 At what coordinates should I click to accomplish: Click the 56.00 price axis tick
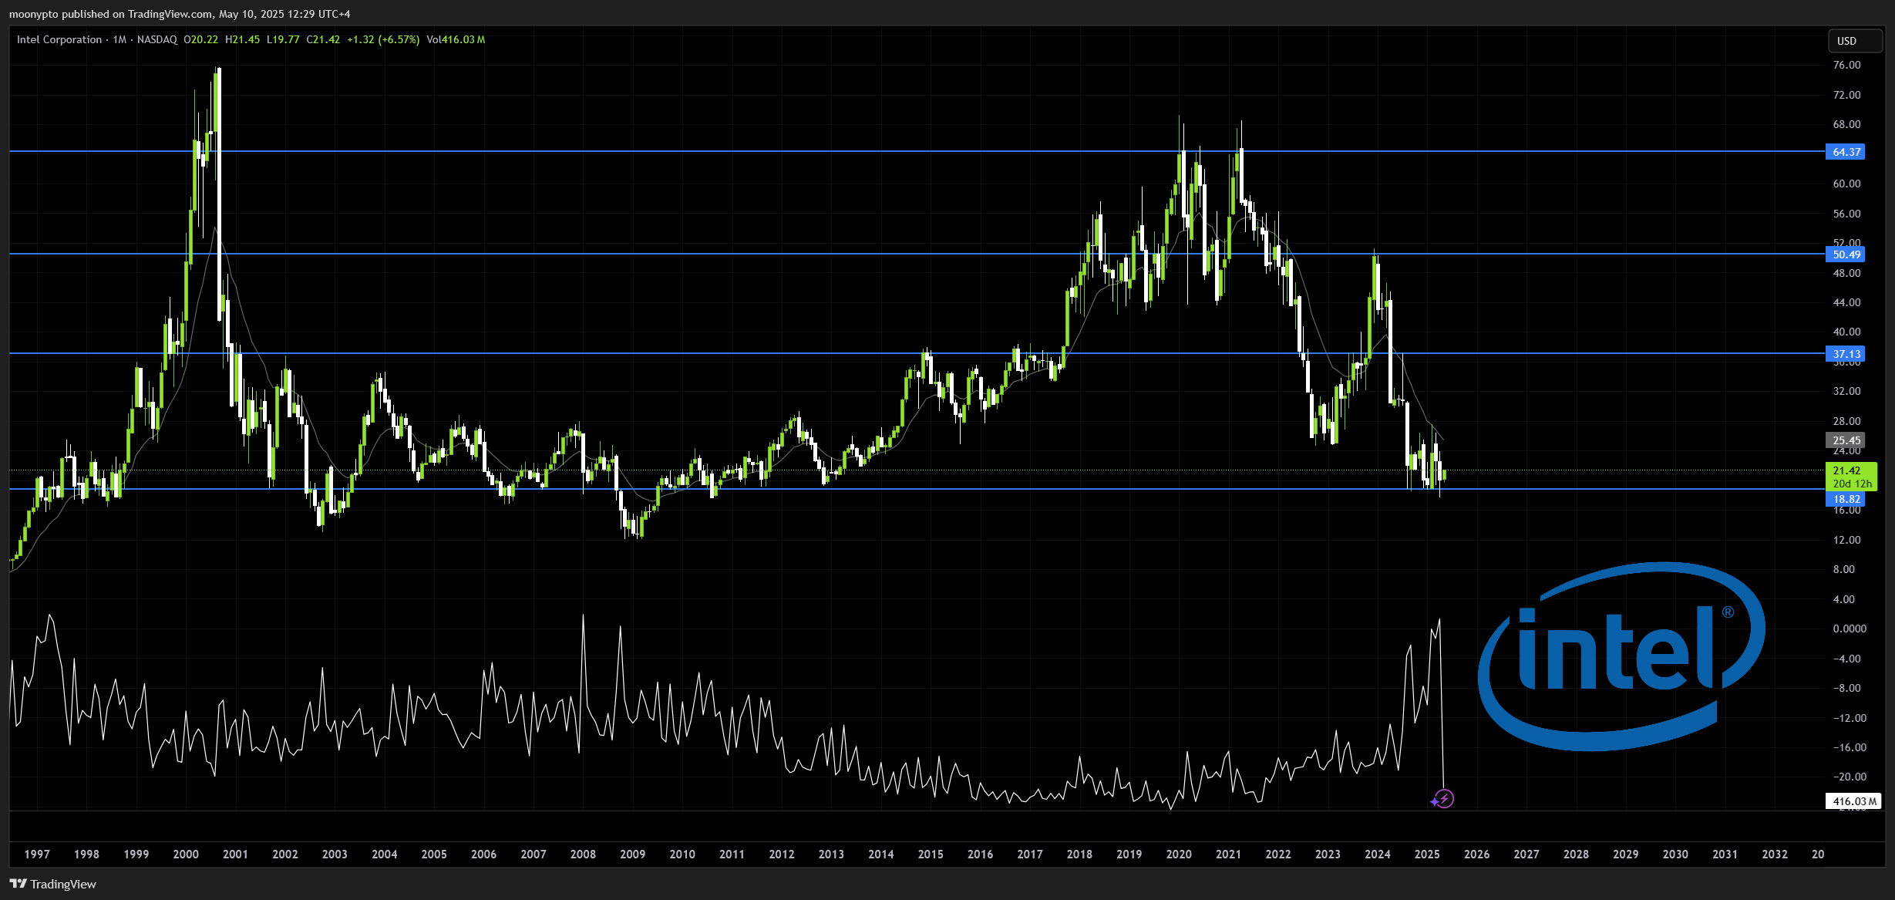(1846, 214)
